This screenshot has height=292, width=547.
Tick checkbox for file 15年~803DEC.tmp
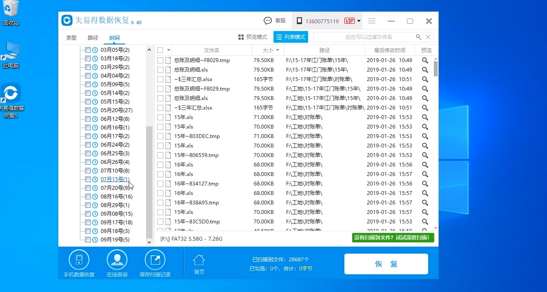(x=160, y=136)
